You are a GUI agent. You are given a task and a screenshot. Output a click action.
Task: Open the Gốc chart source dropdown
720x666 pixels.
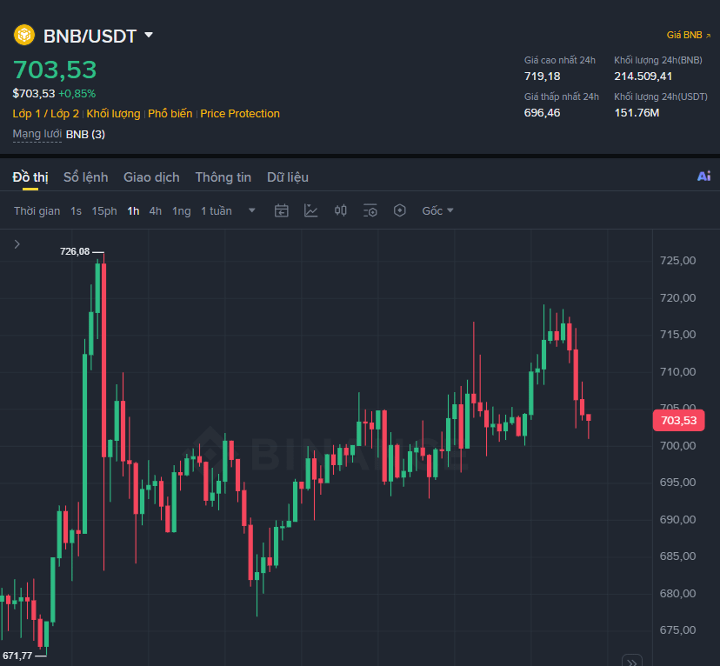tap(437, 210)
